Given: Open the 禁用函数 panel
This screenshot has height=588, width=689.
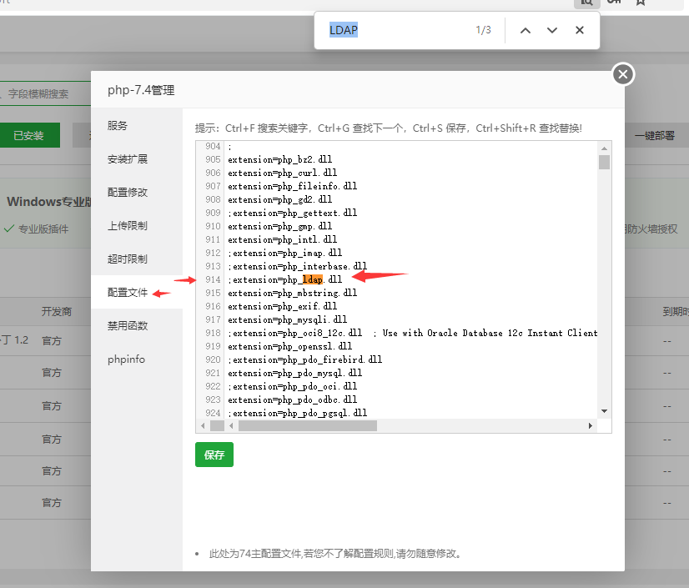Looking at the screenshot, I should (x=128, y=325).
